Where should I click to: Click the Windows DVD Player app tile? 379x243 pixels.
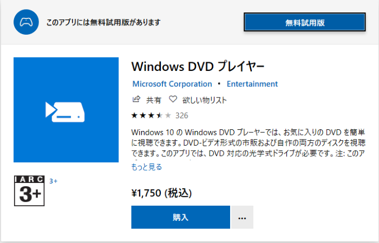[66, 110]
